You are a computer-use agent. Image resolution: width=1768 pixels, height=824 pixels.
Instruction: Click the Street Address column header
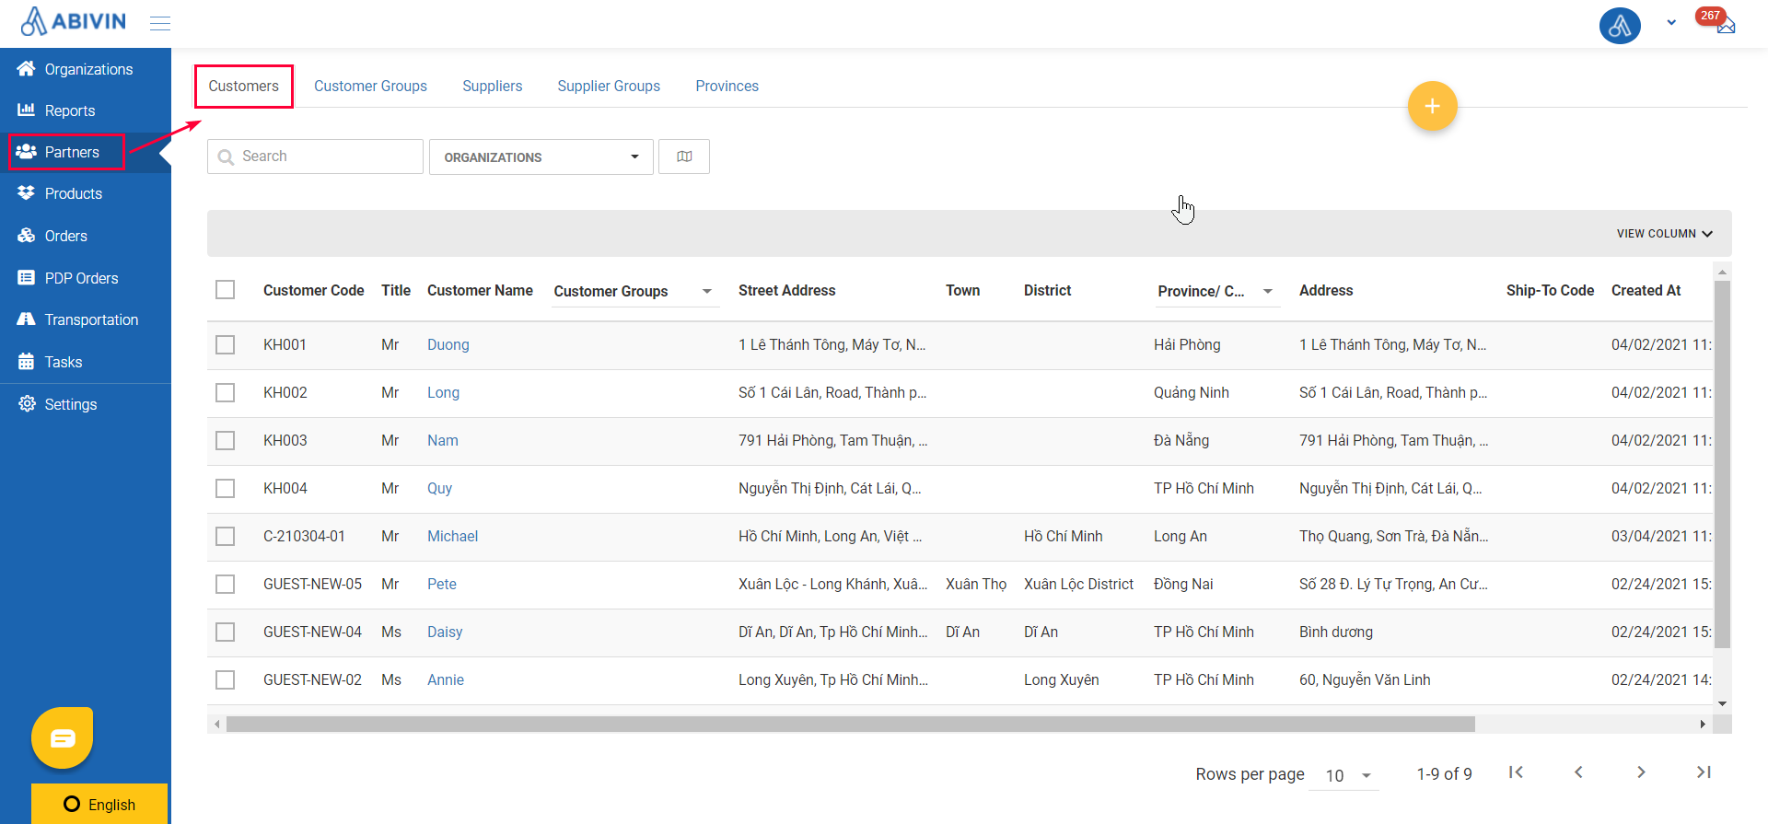786,290
